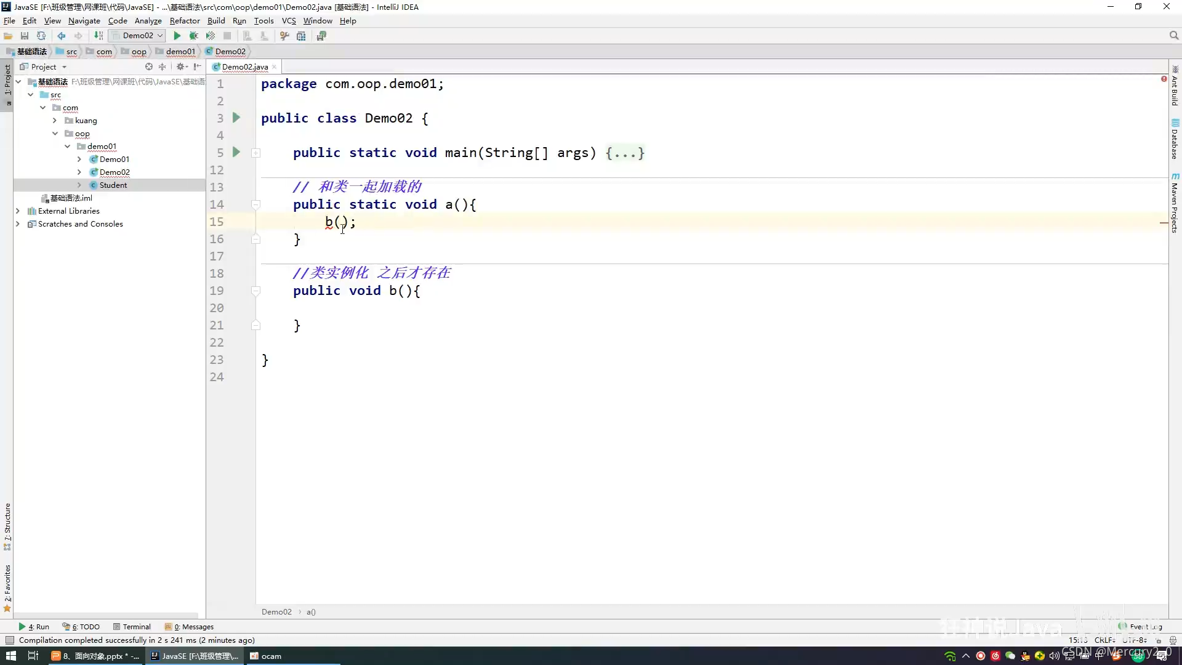Open the Terminal tool window tab

tap(132, 627)
